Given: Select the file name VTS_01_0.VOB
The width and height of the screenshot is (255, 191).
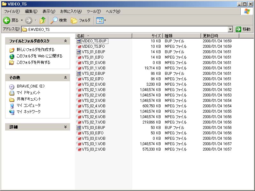Looking at the screenshot, I should click(93, 63).
